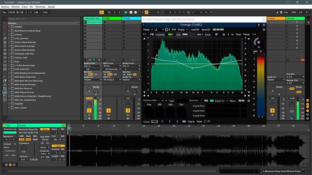
Task: Set track 1 Monitor to Off
Action: click(96, 74)
